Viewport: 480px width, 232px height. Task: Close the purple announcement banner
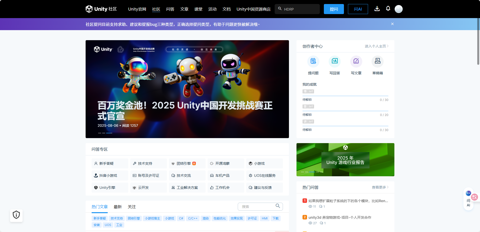[392, 24]
